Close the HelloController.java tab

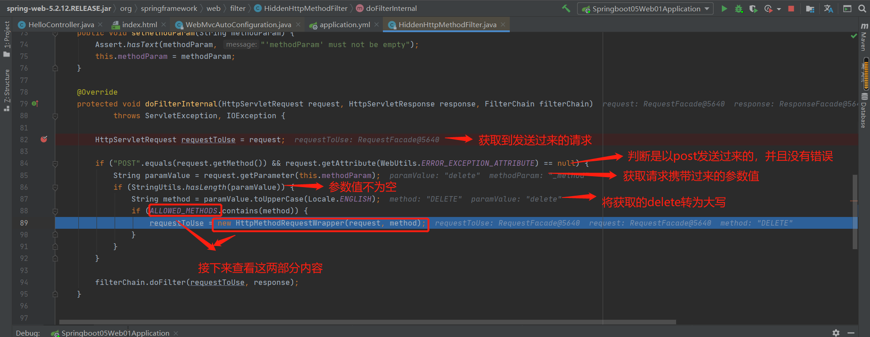[x=100, y=24]
